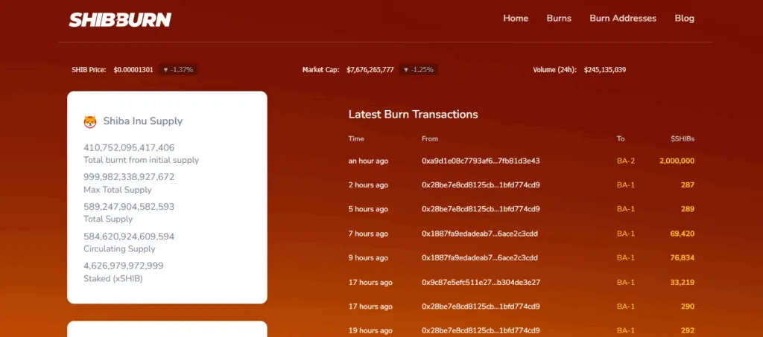Click the 287 SHIB burn amount
Viewport: 763px width, 337px height.
tap(688, 185)
